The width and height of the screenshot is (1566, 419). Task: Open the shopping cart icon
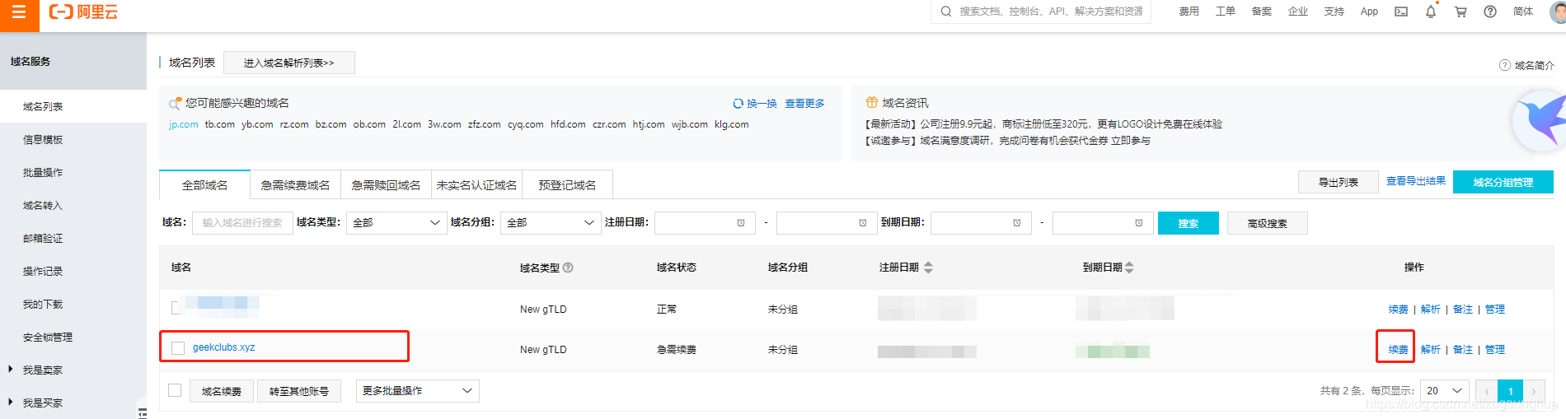[1461, 12]
